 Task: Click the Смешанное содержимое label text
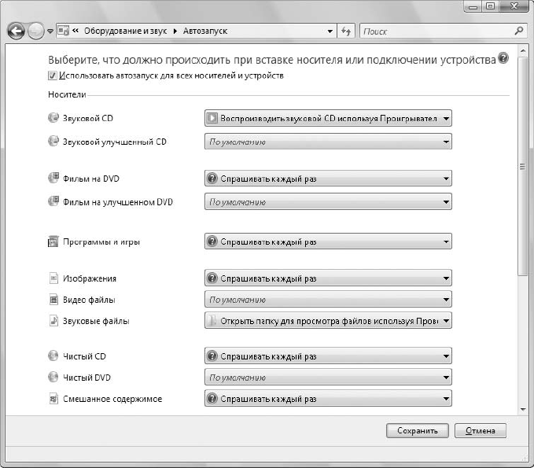tap(112, 399)
